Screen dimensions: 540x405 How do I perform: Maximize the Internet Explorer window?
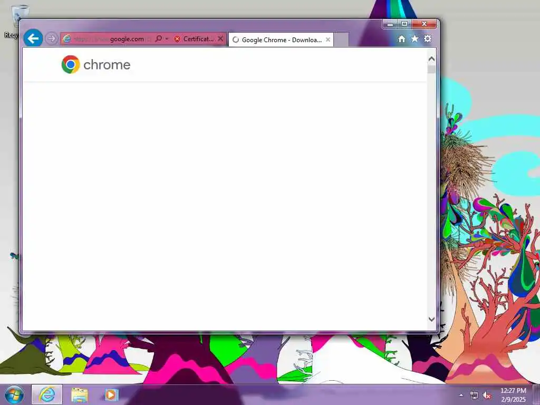pyautogui.click(x=404, y=24)
